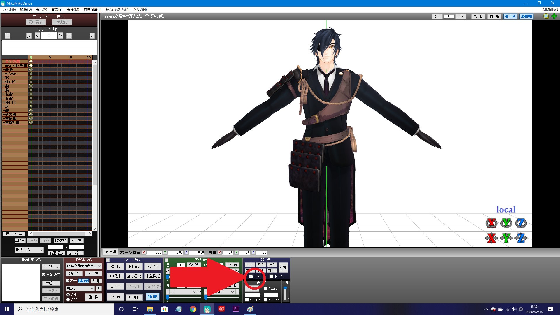Open the ファイル(F) menu
Screen dimensions: 560x315
(9, 9)
